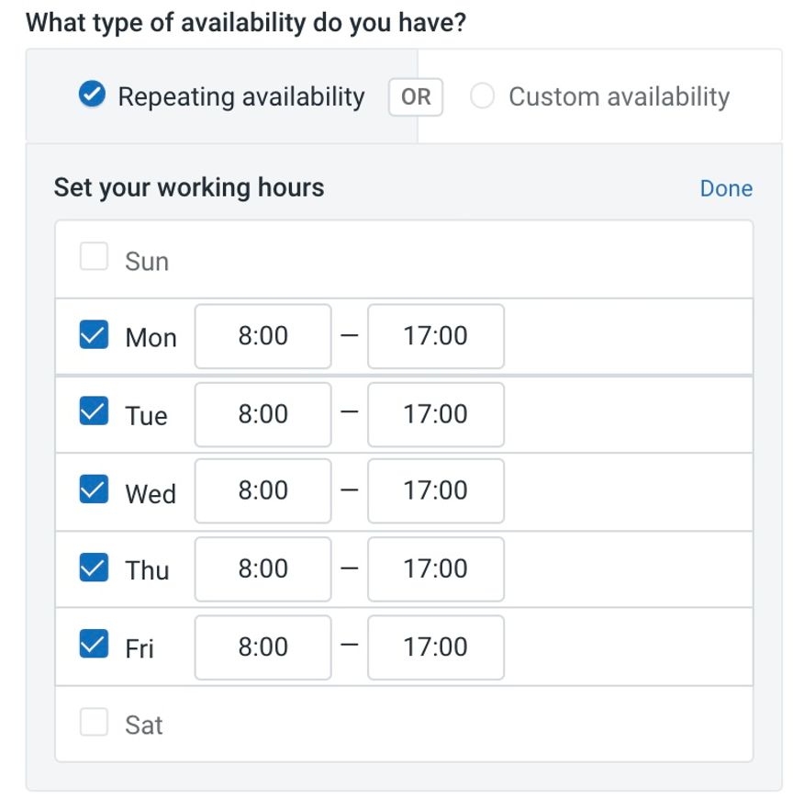The height and width of the screenshot is (810, 793).
Task: Uncheck the Mon checkbox
Action: tap(94, 334)
